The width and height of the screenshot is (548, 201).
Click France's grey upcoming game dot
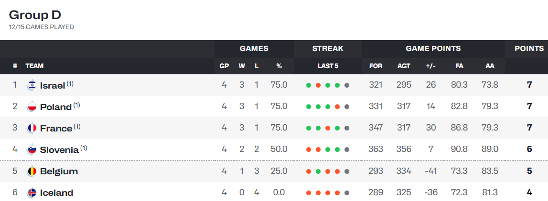point(347,128)
